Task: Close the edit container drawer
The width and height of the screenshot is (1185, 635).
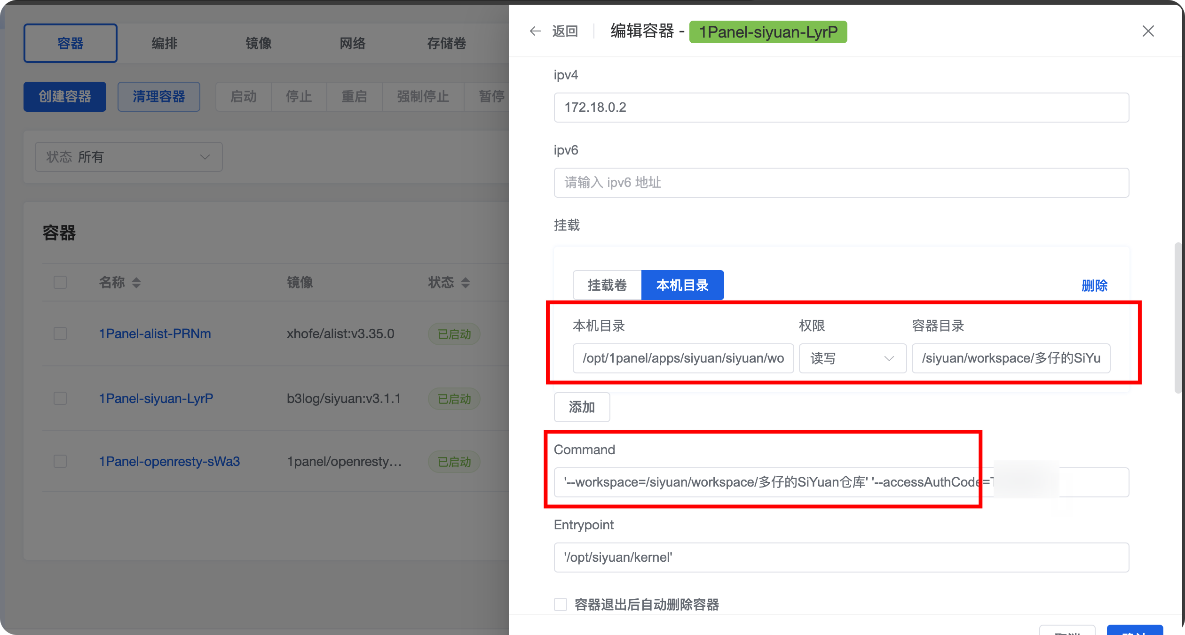Action: click(1148, 31)
